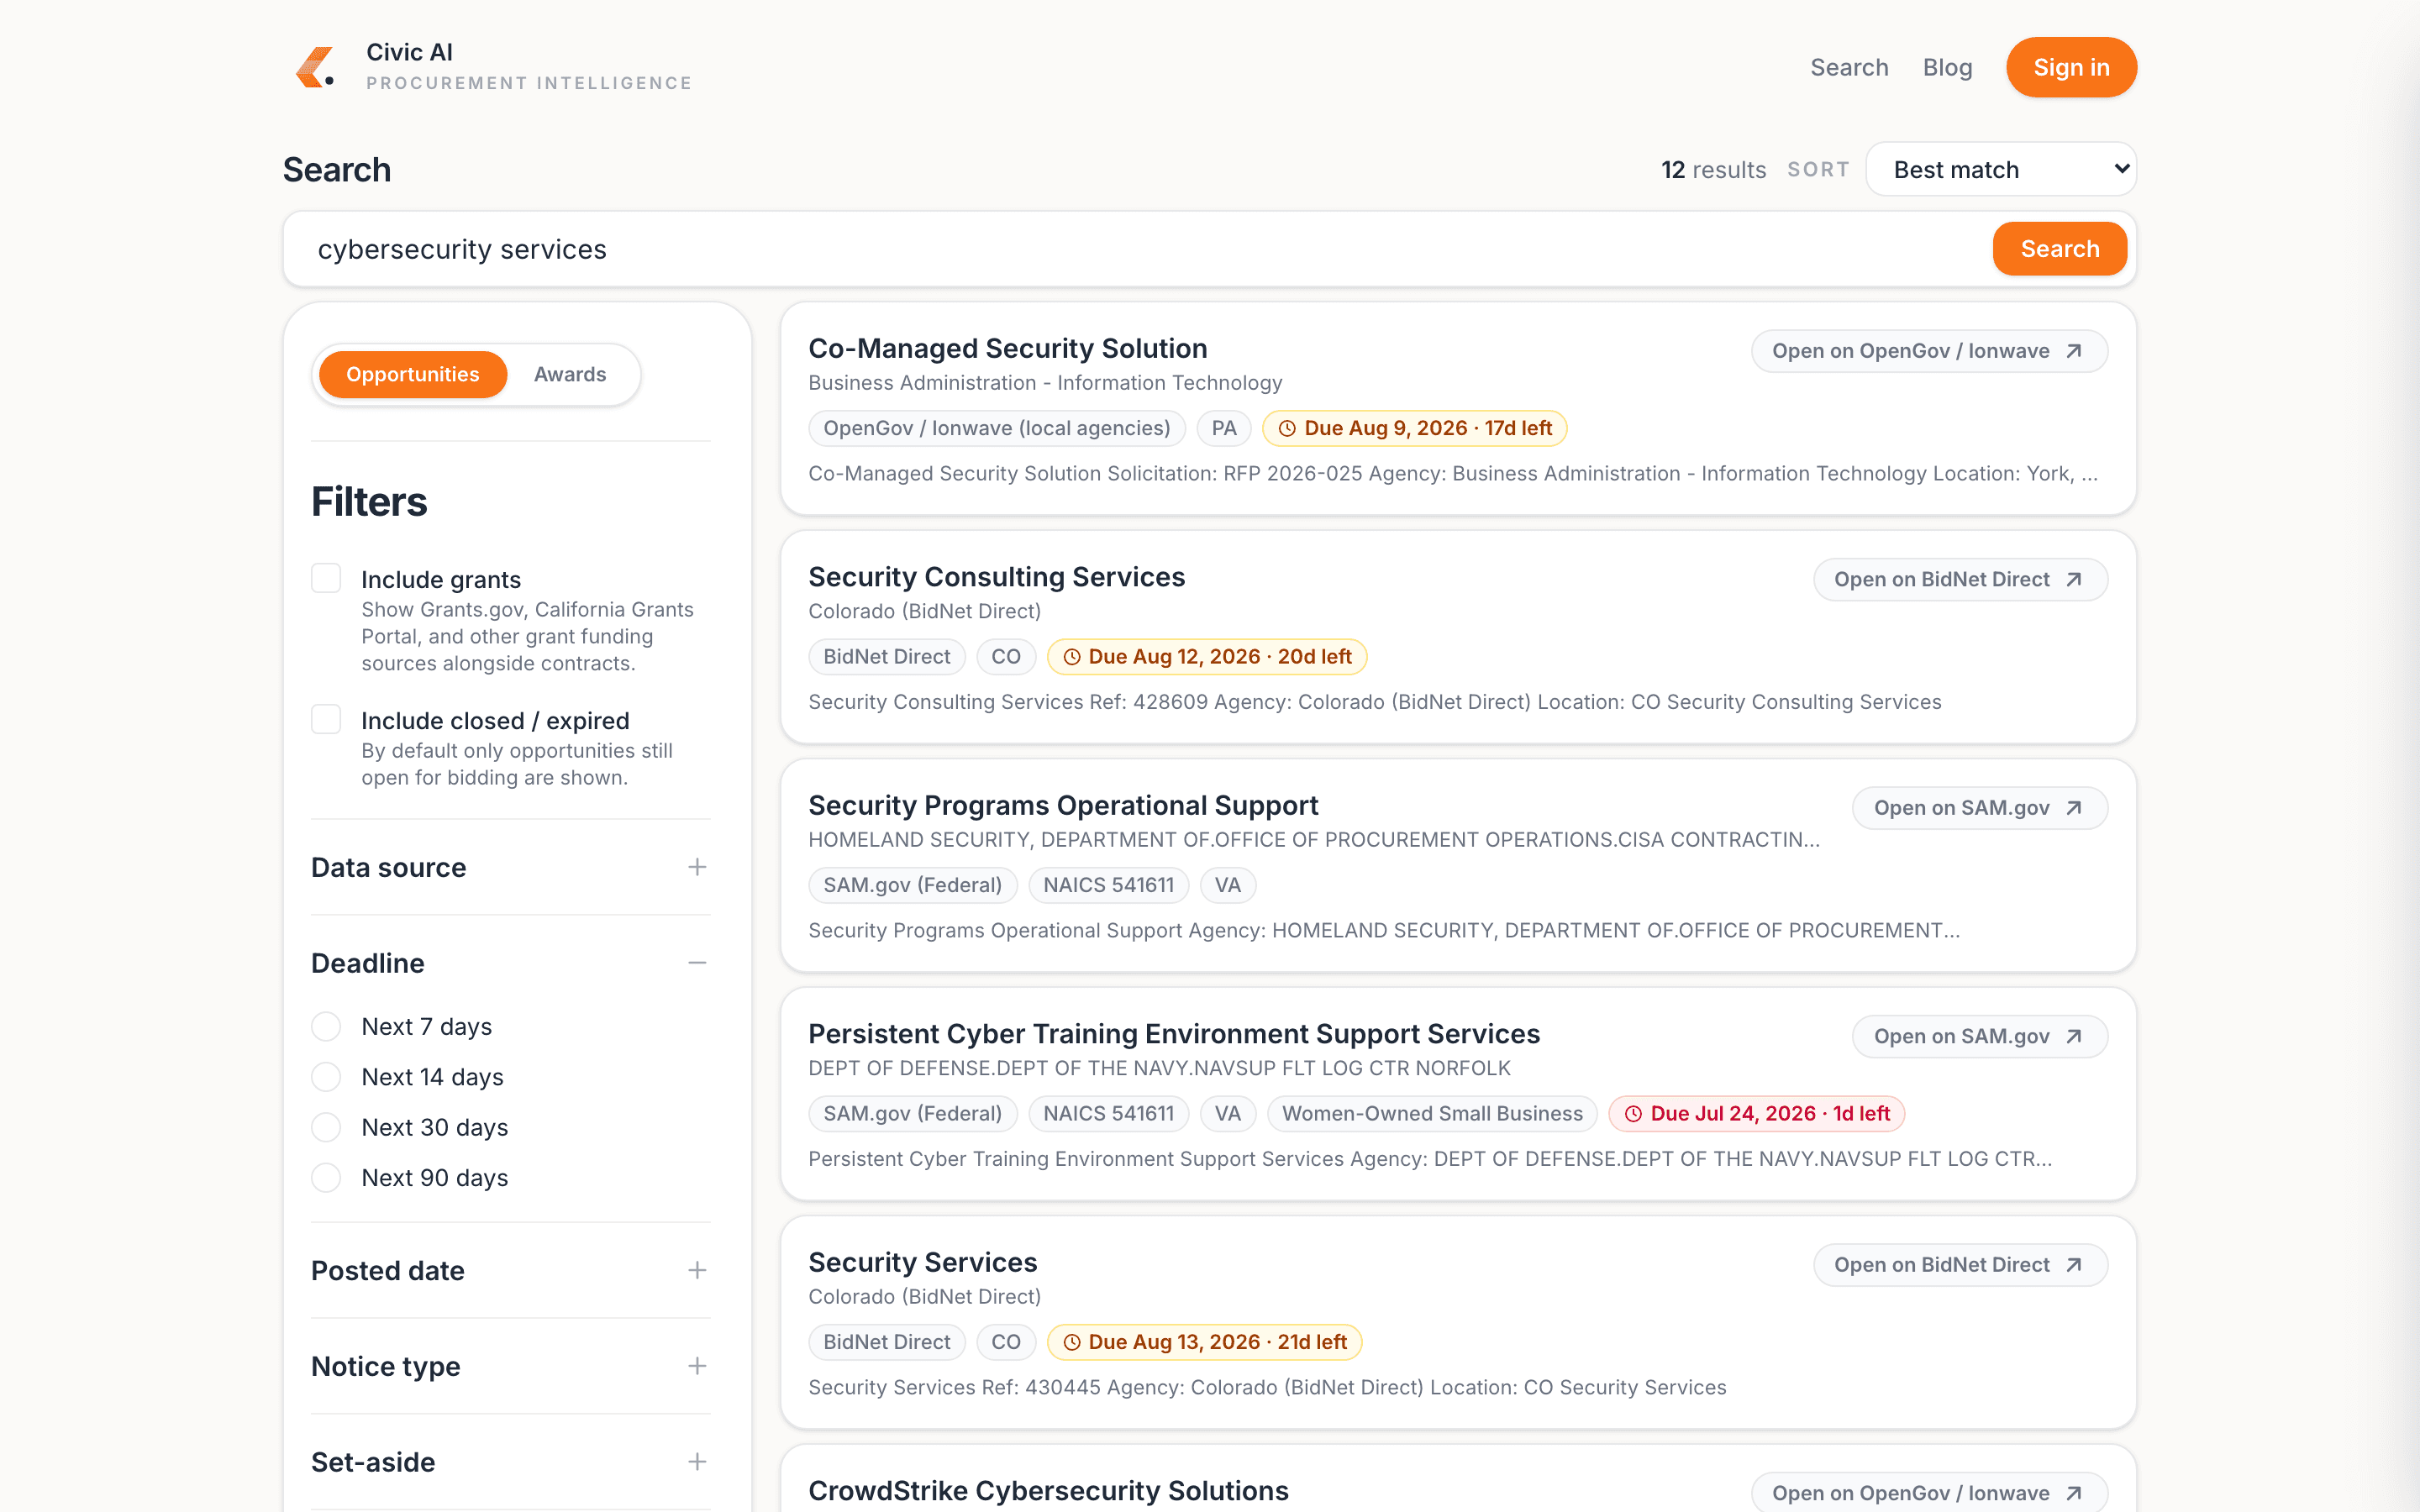
Task: Click clock icon in Due Aug 13 badge
Action: [x=1071, y=1343]
